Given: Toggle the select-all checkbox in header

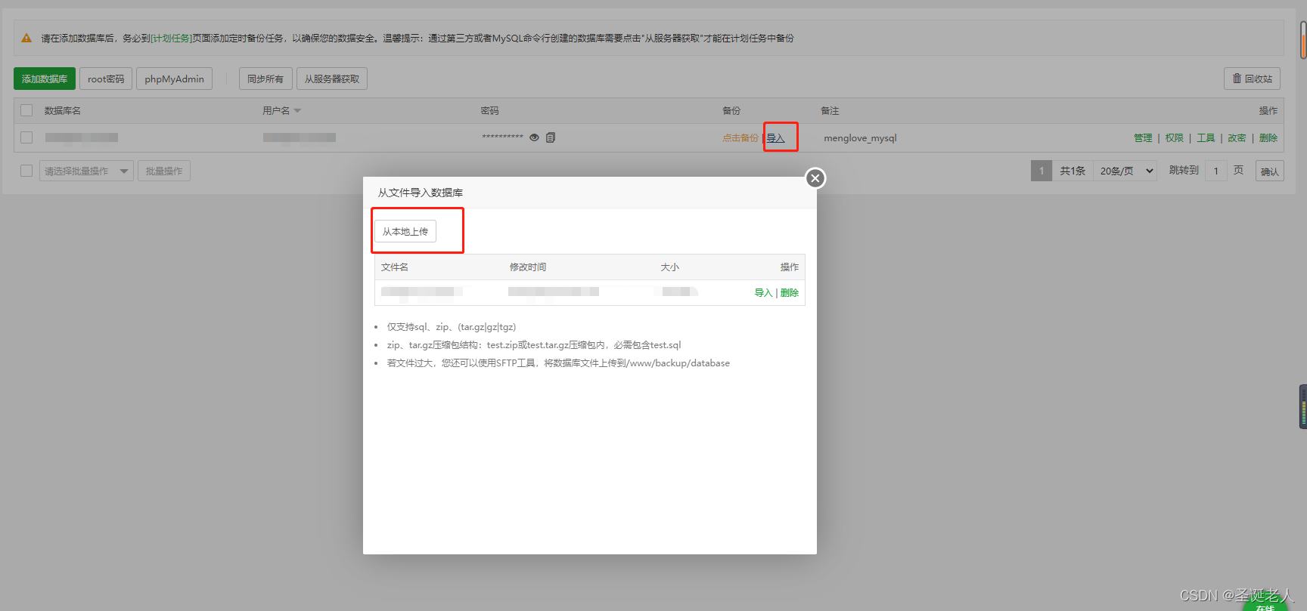Looking at the screenshot, I should click(x=26, y=110).
